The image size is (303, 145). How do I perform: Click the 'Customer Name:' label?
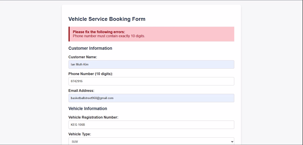tap(83, 57)
